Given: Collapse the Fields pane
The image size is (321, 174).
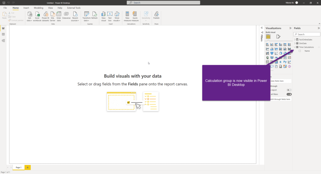Looking at the screenshot, I should pos(319,28).
